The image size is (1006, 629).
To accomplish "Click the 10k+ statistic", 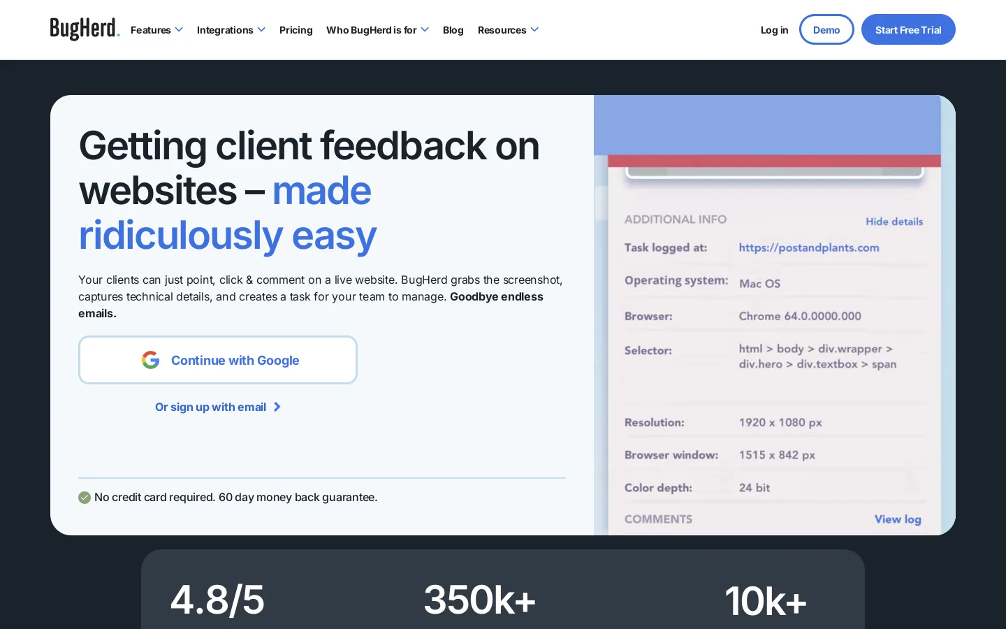I will click(766, 601).
